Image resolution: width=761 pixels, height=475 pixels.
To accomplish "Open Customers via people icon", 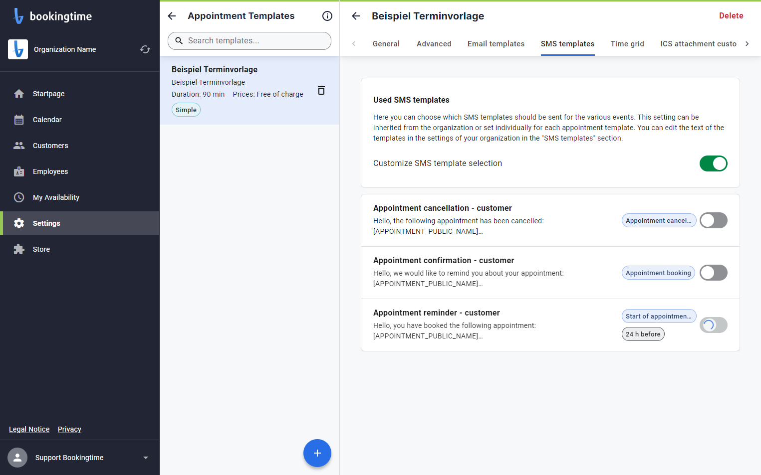I will (19, 146).
